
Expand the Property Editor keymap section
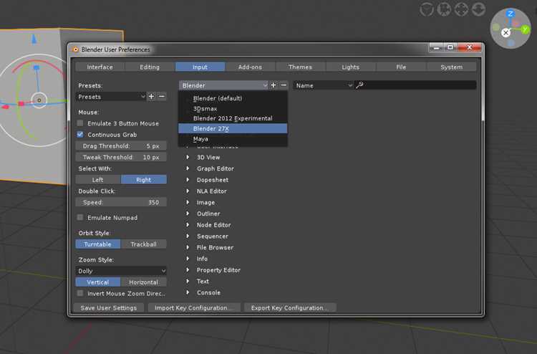[x=188, y=269]
